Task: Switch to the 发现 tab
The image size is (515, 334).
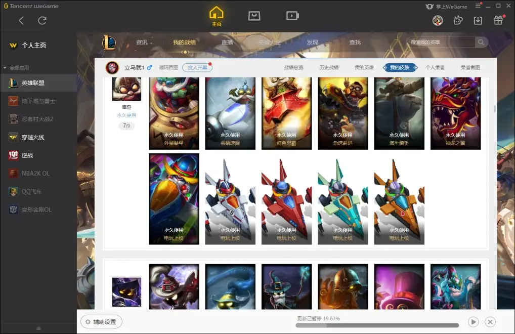Action: (312, 43)
